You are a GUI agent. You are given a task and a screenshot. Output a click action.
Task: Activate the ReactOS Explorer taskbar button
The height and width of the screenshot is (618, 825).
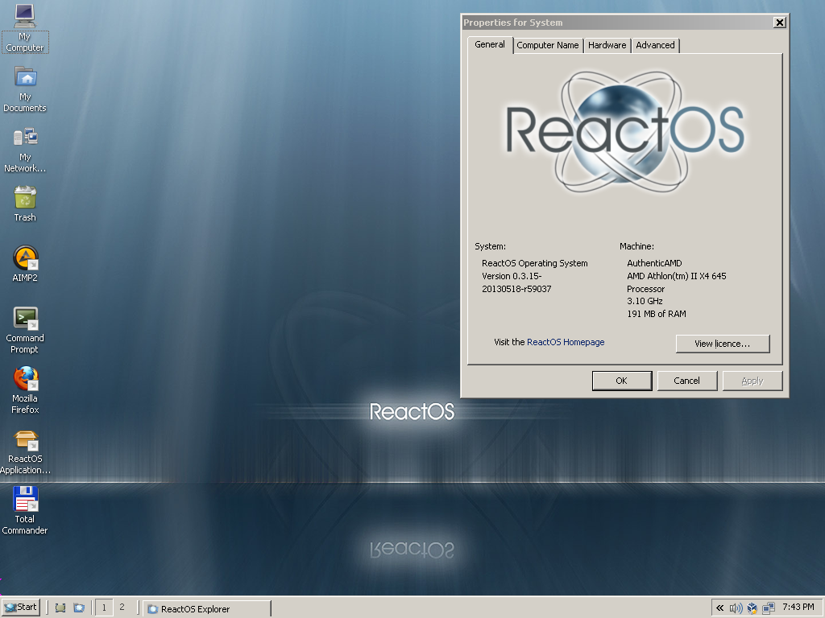[x=207, y=608]
